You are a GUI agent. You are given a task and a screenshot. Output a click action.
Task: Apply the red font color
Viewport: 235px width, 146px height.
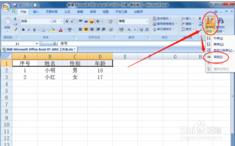[61, 30]
